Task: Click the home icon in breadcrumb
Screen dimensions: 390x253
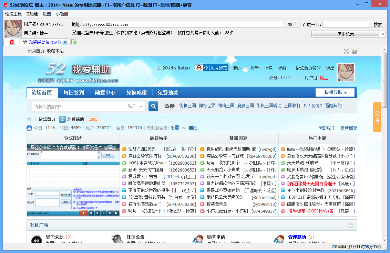Action: pyautogui.click(x=29, y=119)
